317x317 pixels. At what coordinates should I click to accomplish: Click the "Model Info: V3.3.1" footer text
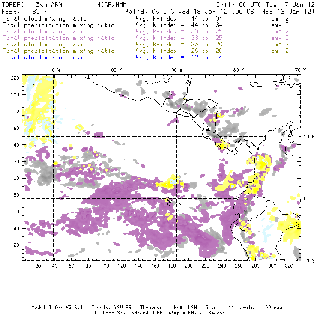[x=57, y=308]
